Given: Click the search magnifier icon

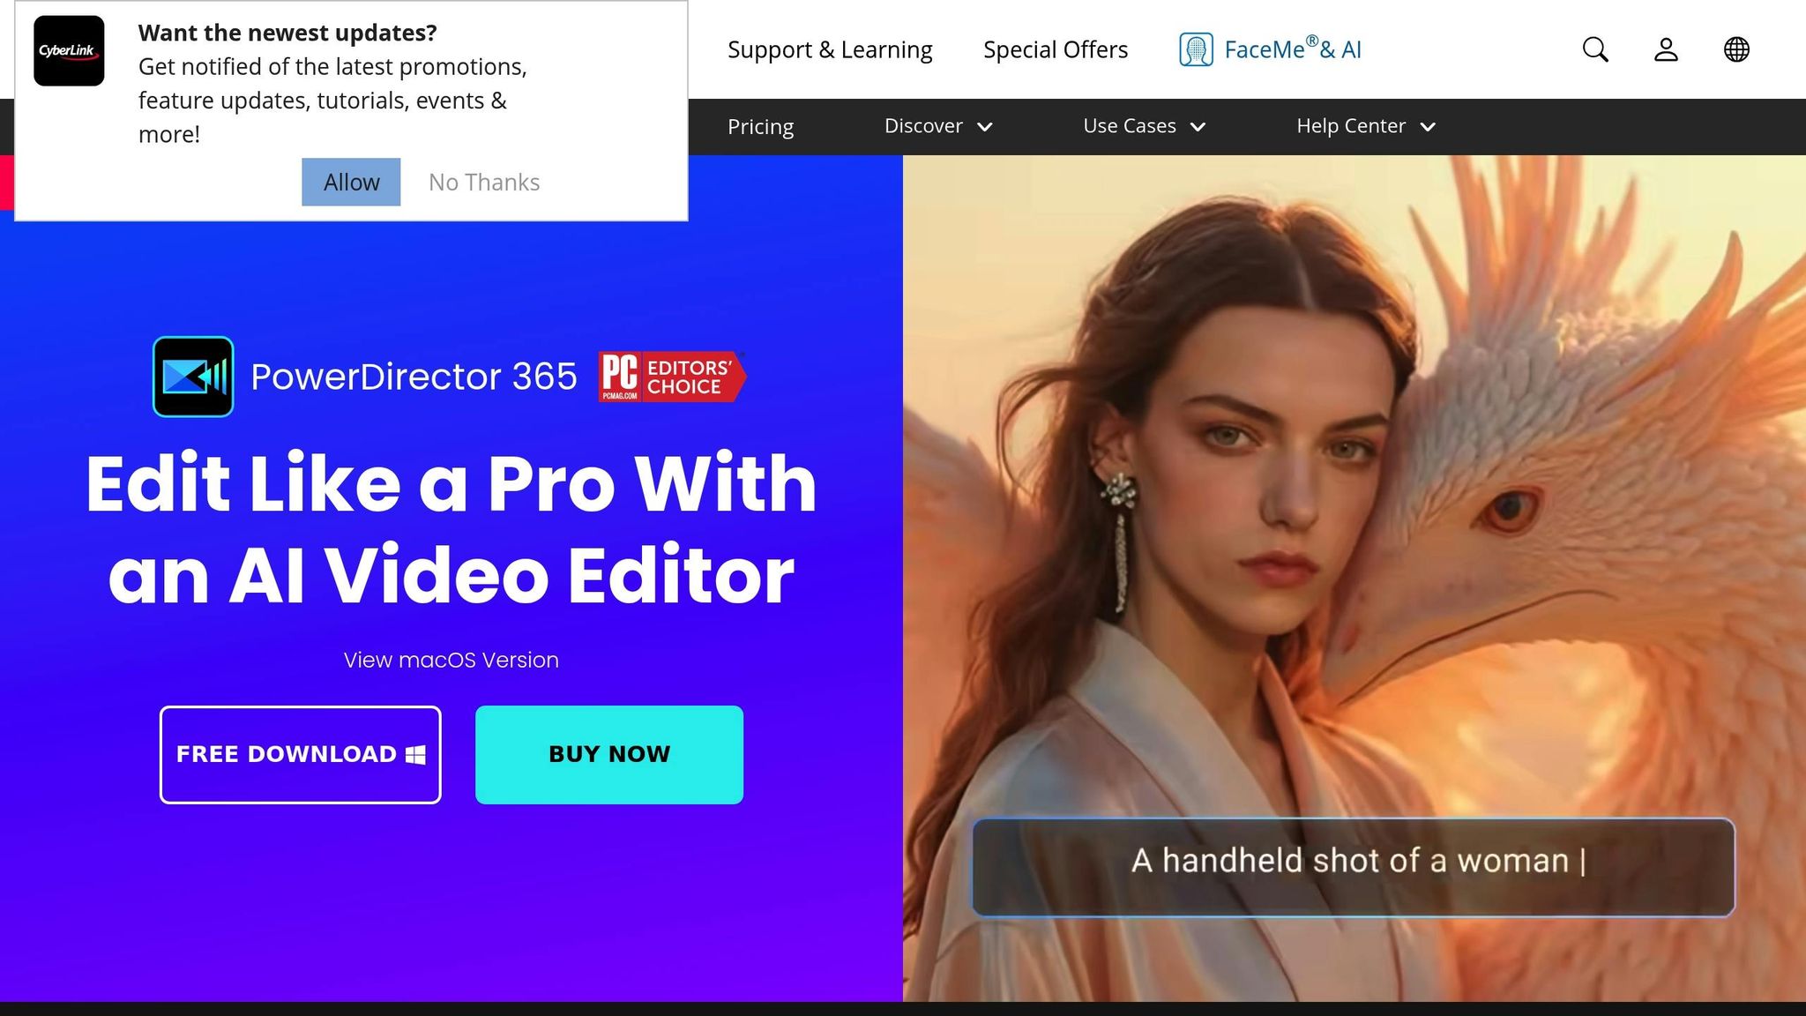Looking at the screenshot, I should click(x=1595, y=49).
